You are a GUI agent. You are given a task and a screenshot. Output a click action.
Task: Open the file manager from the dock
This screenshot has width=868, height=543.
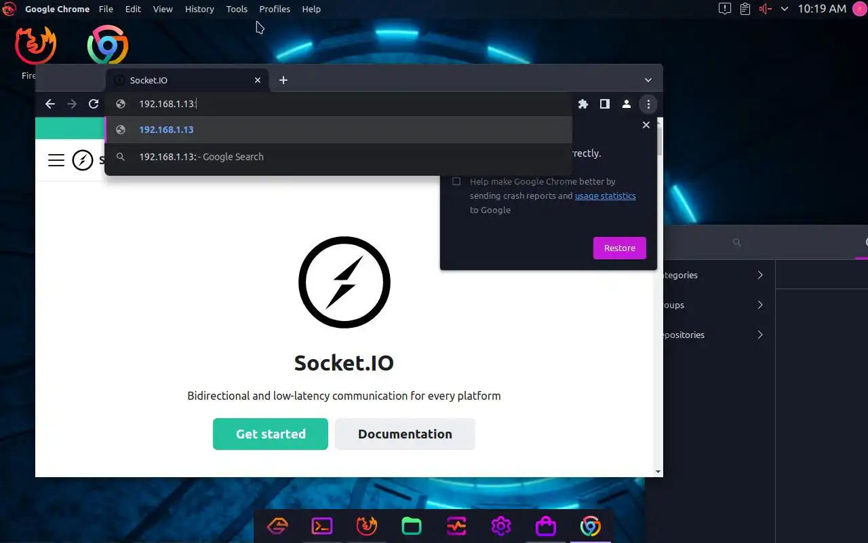point(412,526)
